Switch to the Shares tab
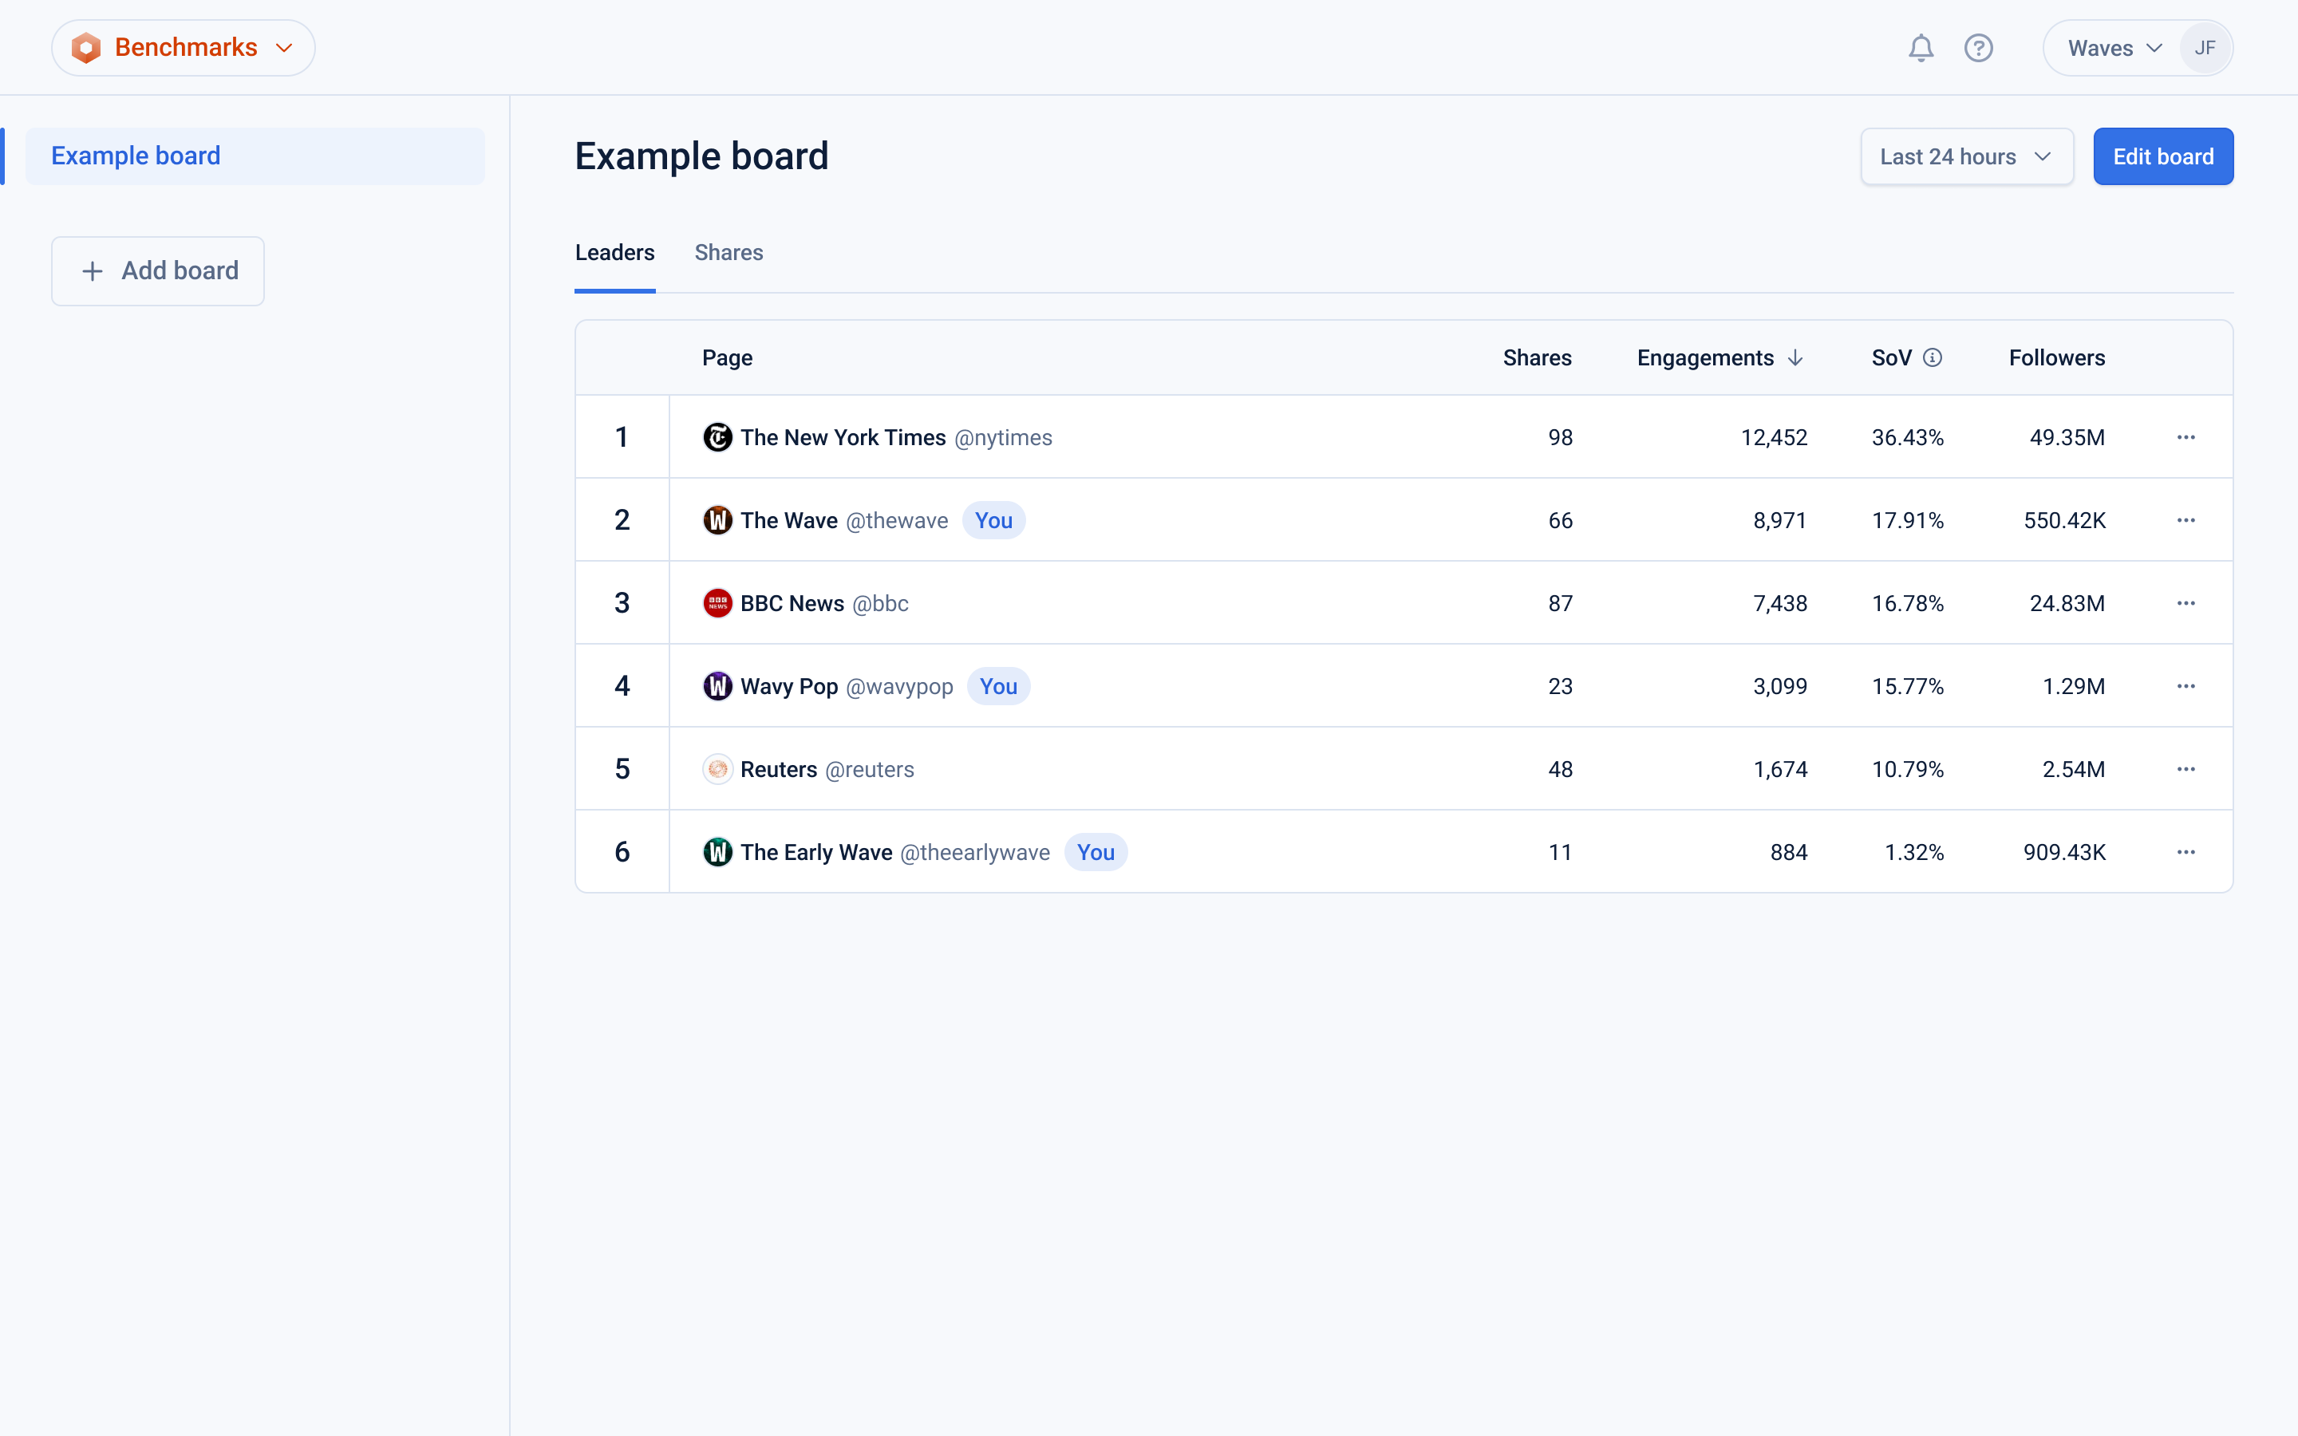Viewport: 2298px width, 1436px height. (728, 253)
